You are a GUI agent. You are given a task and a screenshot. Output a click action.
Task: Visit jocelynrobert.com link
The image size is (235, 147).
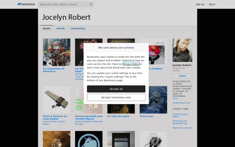181,103
